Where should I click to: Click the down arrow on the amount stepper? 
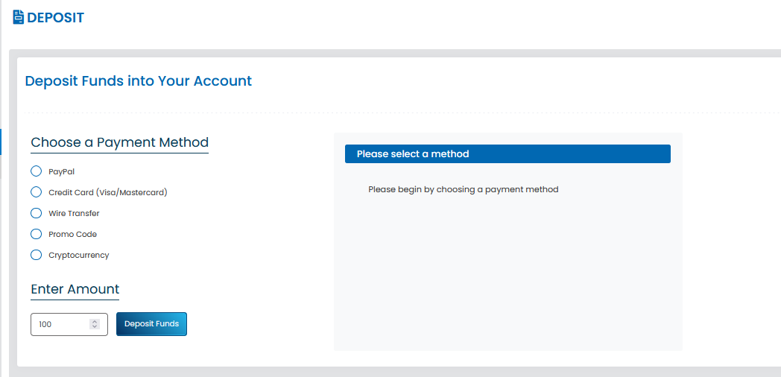[x=95, y=326]
